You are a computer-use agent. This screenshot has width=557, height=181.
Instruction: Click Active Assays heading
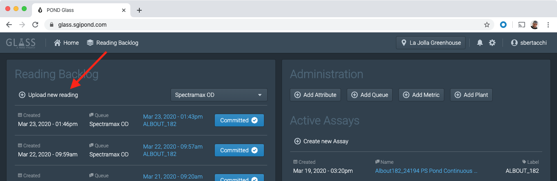click(325, 120)
